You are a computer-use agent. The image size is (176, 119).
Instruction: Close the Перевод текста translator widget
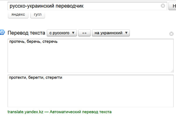(171, 34)
